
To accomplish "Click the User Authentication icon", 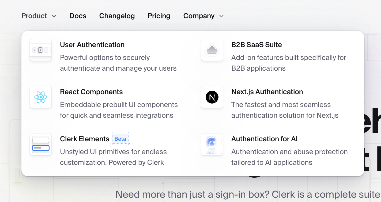I will (41, 50).
